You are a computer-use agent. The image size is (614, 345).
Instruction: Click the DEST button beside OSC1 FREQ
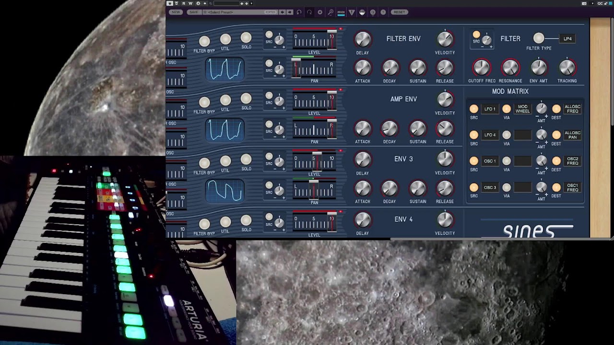pyautogui.click(x=556, y=187)
